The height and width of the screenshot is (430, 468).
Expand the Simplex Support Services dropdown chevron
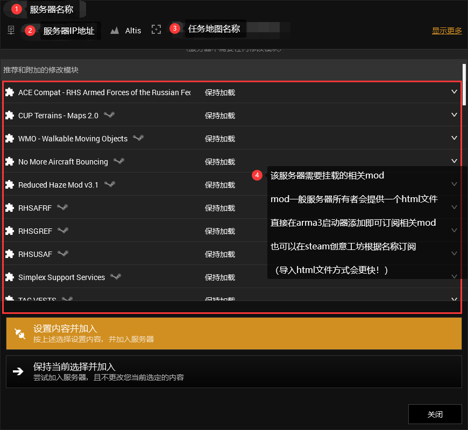(x=454, y=276)
